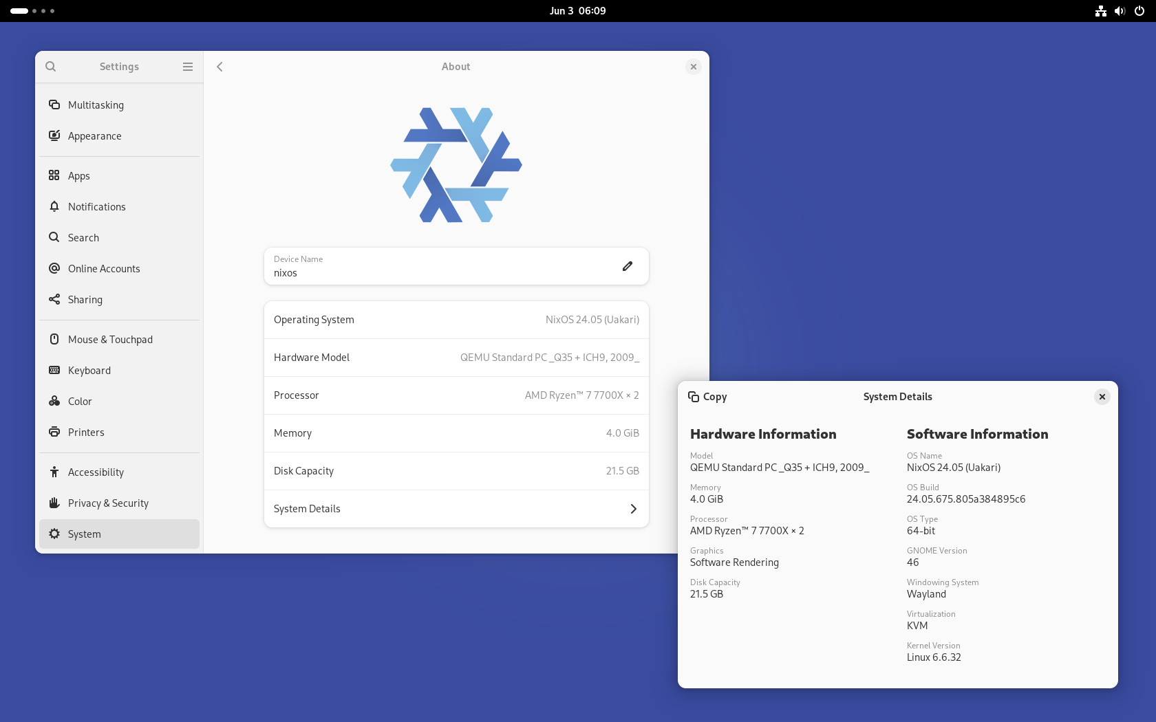1156x722 pixels.
Task: Click Disk Capacity value in System Details
Action: (707, 594)
